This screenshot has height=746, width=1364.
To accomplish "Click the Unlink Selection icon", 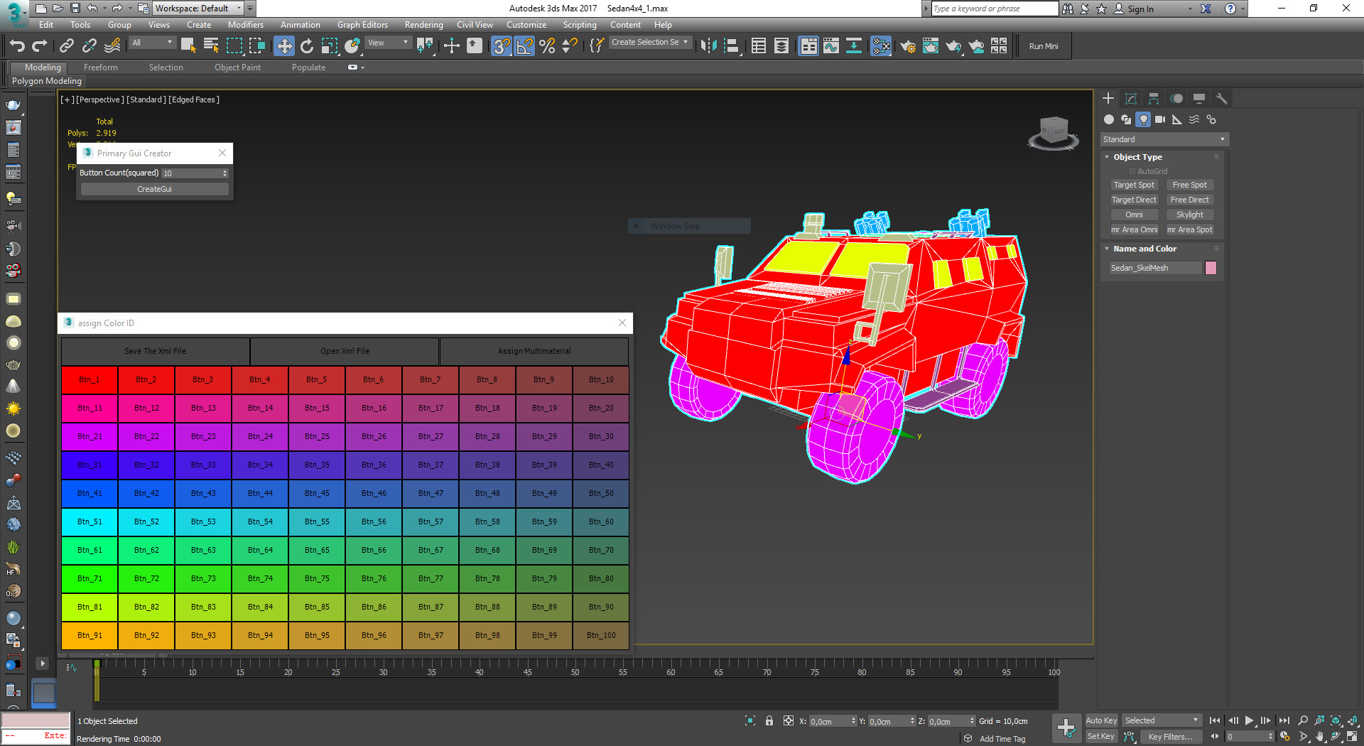I will [90, 46].
